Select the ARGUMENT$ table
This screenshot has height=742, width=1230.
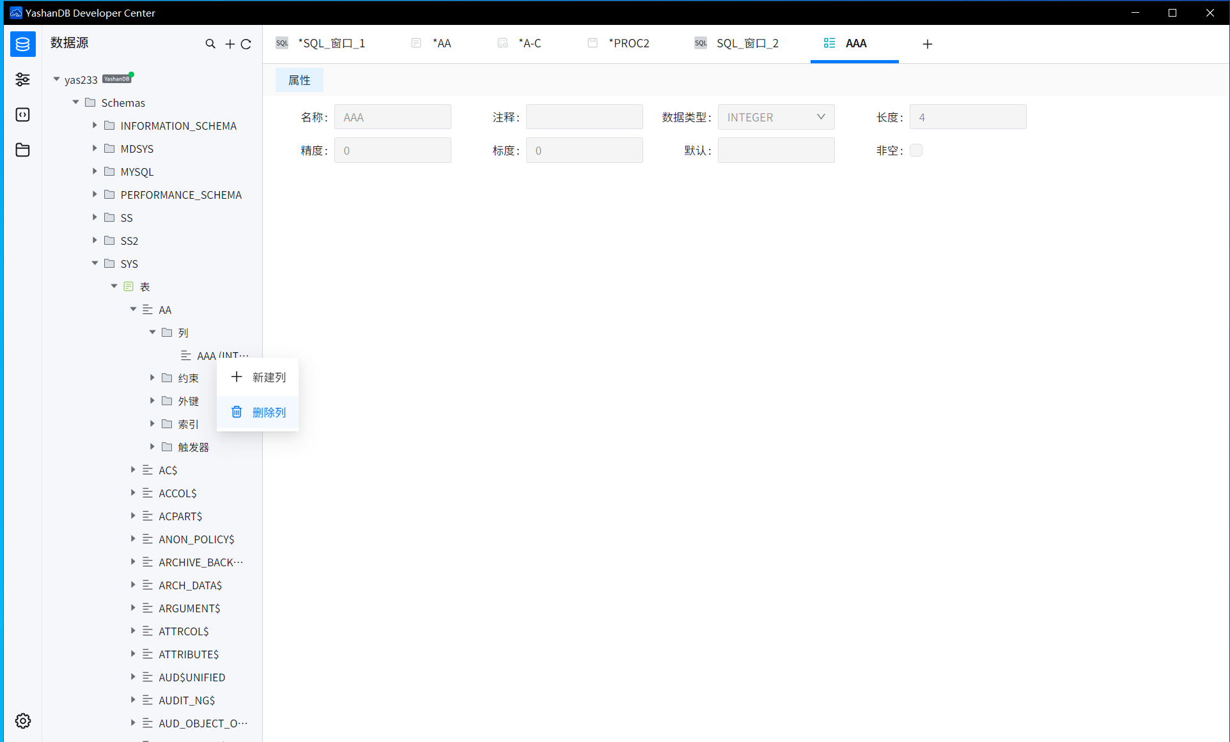pos(189,608)
